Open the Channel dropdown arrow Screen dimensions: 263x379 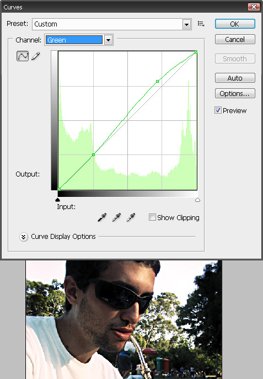click(x=108, y=40)
